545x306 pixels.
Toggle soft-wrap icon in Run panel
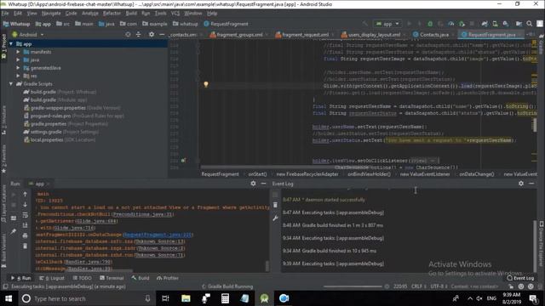point(25,215)
